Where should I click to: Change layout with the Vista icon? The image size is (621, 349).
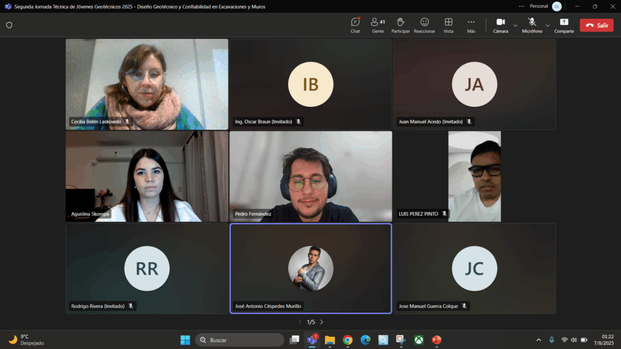(x=448, y=25)
